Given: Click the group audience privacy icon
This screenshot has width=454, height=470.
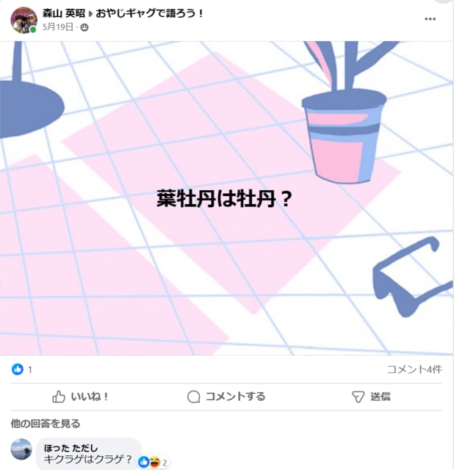Looking at the screenshot, I should click(84, 28).
